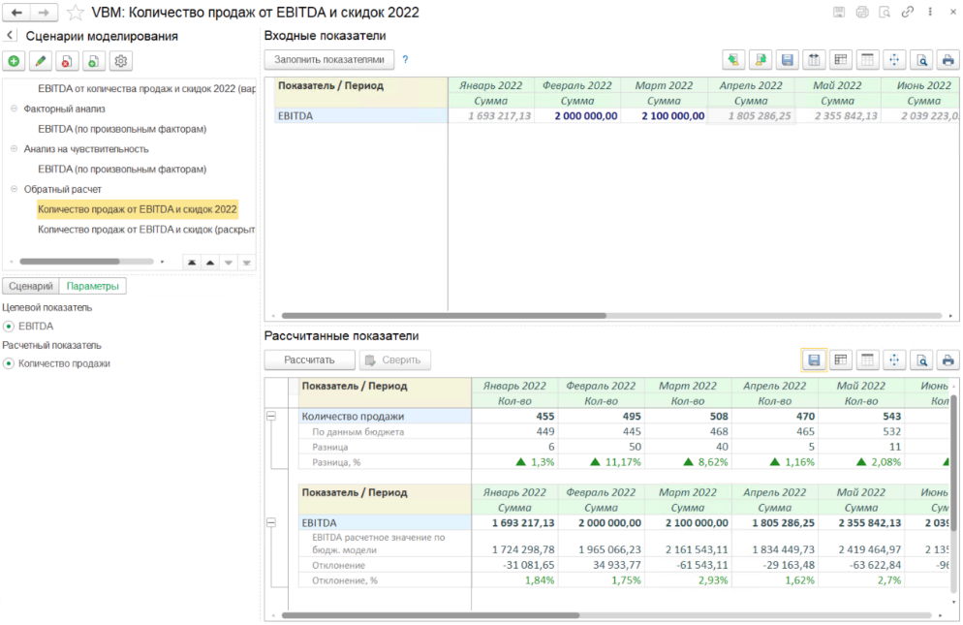Print the Рассчитанные показатели table

pos(948,360)
